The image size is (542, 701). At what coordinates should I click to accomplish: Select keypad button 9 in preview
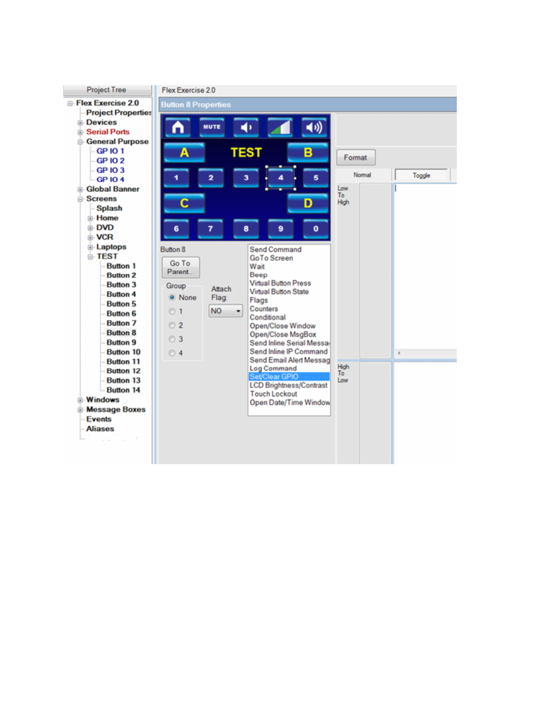[281, 229]
